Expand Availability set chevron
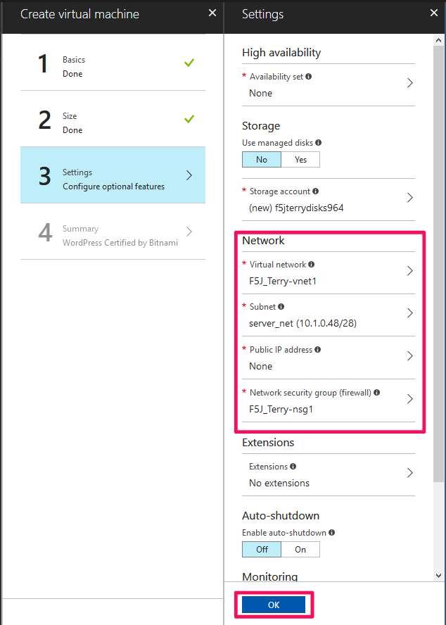This screenshot has height=625, width=446. pyautogui.click(x=409, y=83)
